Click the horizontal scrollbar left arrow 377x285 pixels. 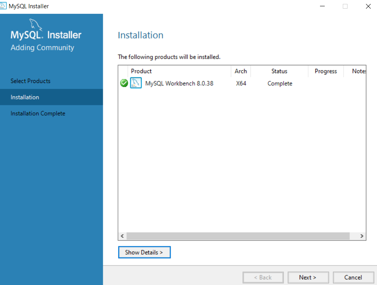(x=122, y=236)
